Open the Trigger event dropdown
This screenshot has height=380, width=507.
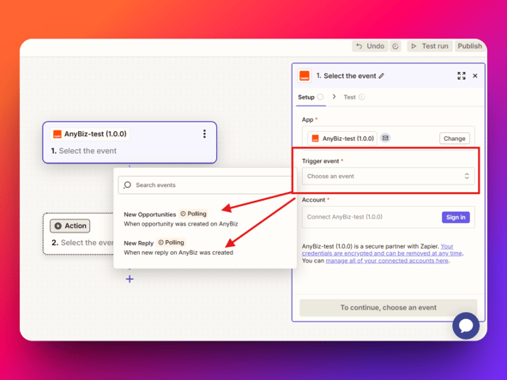(389, 176)
